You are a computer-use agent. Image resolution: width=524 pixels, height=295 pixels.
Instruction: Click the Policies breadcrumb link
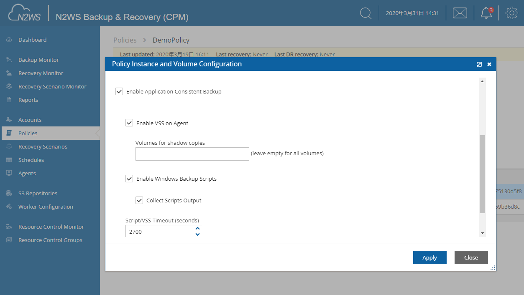(x=125, y=40)
